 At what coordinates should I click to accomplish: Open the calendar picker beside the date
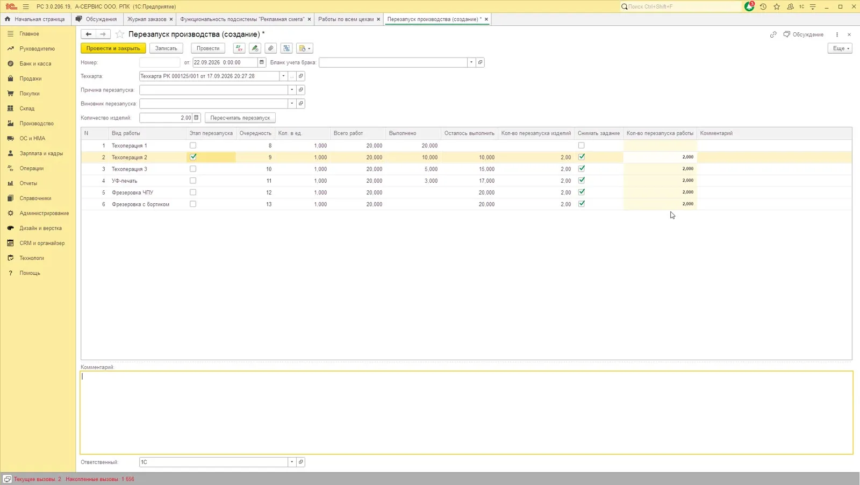pyautogui.click(x=262, y=62)
